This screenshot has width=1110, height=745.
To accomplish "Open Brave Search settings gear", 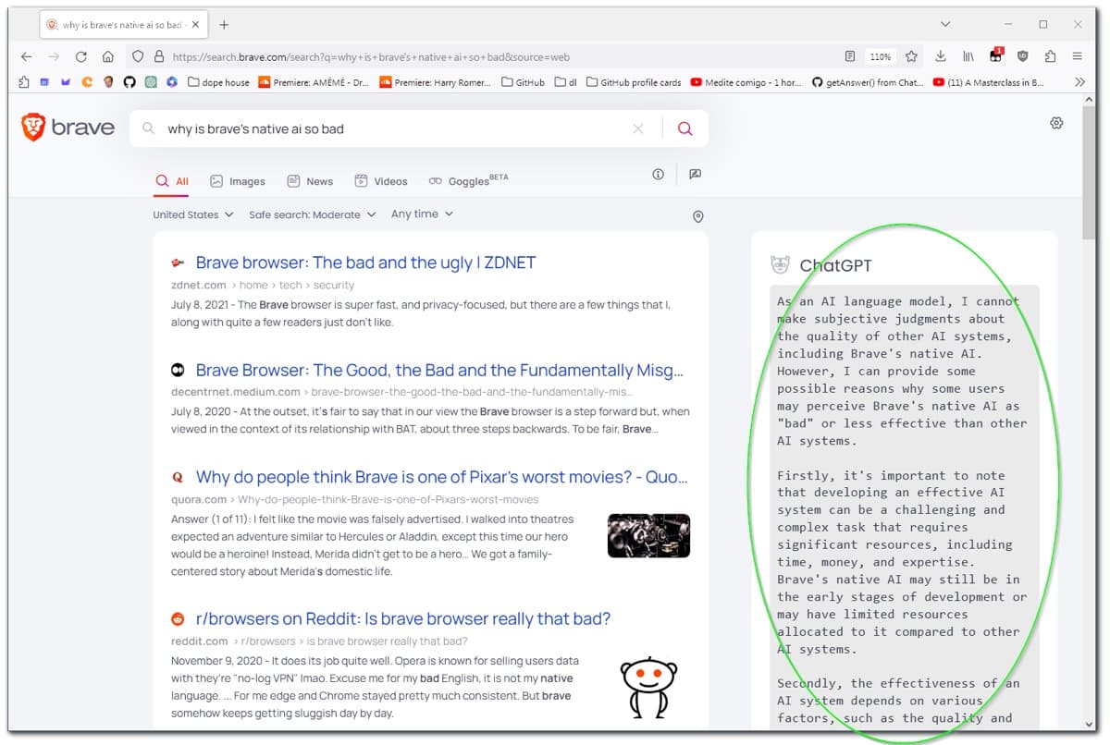I will (x=1056, y=123).
